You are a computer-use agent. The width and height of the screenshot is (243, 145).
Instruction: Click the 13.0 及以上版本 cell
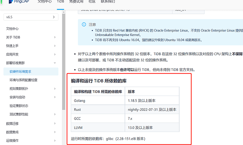pyautogui.click(x=152, y=128)
